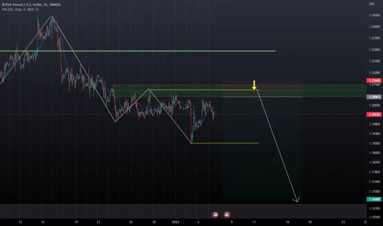383x226 pixels.
Task: Click the 1.23500 price axis label
Action: [x=374, y=38]
